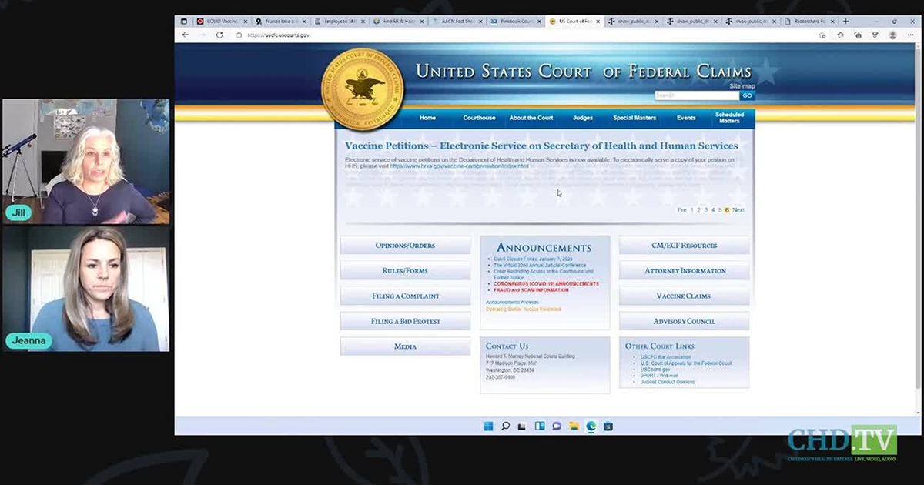Open taskbar Search magnifier
The width and height of the screenshot is (924, 485).
click(x=505, y=426)
